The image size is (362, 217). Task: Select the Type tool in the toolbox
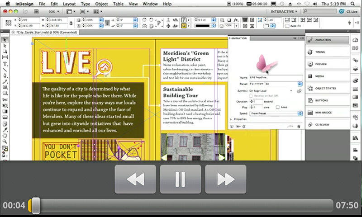click(5, 64)
